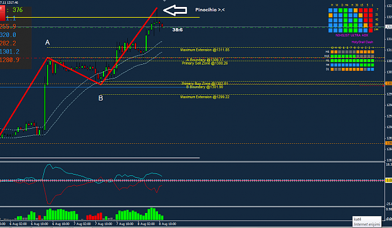
Task: Click the blue 1301.2 value
Action: (9, 52)
